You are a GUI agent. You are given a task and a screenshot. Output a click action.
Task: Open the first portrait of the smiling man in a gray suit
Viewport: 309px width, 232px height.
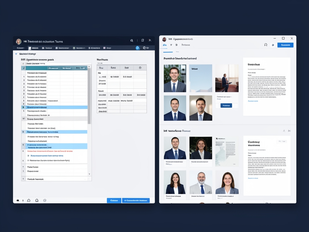[x=175, y=78]
